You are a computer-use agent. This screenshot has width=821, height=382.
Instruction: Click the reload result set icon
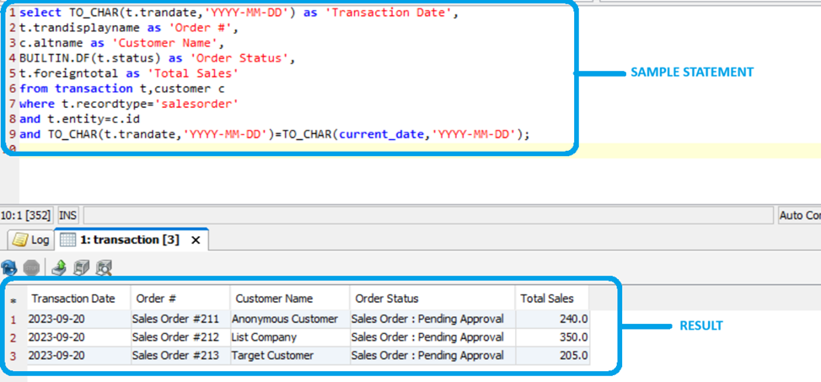pos(9,268)
